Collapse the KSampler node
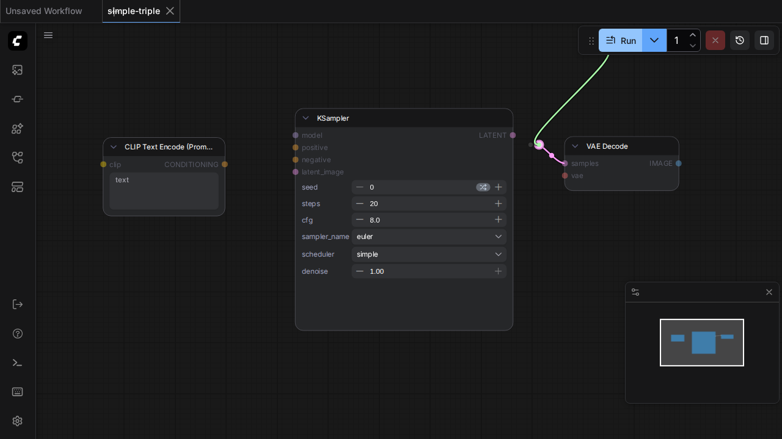Image resolution: width=782 pixels, height=439 pixels. point(305,118)
